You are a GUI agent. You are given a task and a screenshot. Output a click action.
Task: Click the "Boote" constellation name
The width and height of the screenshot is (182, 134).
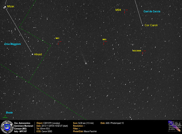9,113
